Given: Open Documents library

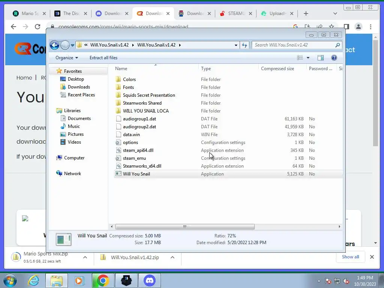Looking at the screenshot, I should (79, 118).
